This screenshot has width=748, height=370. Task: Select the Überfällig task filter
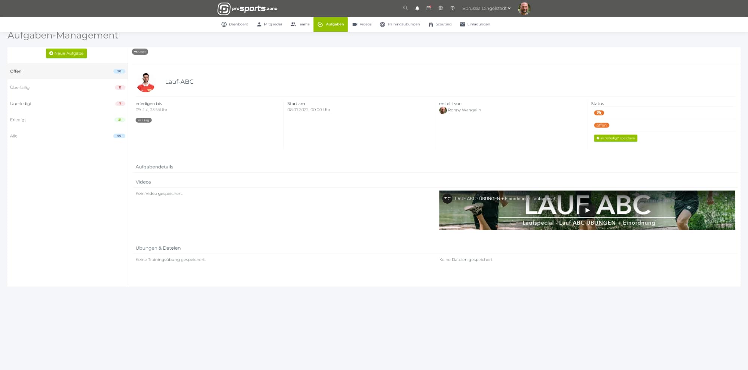20,87
